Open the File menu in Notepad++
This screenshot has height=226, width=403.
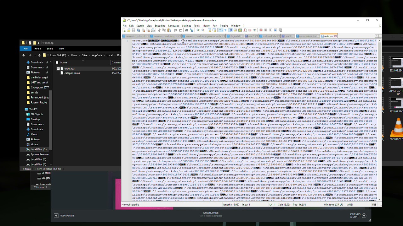click(124, 26)
